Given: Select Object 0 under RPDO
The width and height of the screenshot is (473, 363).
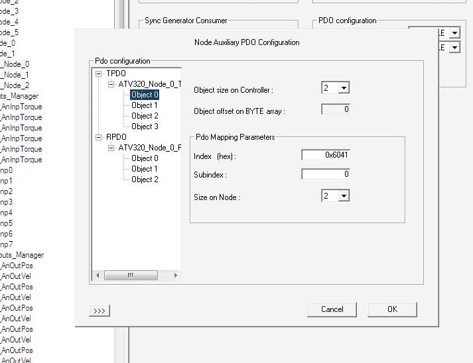Looking at the screenshot, I should (145, 158).
